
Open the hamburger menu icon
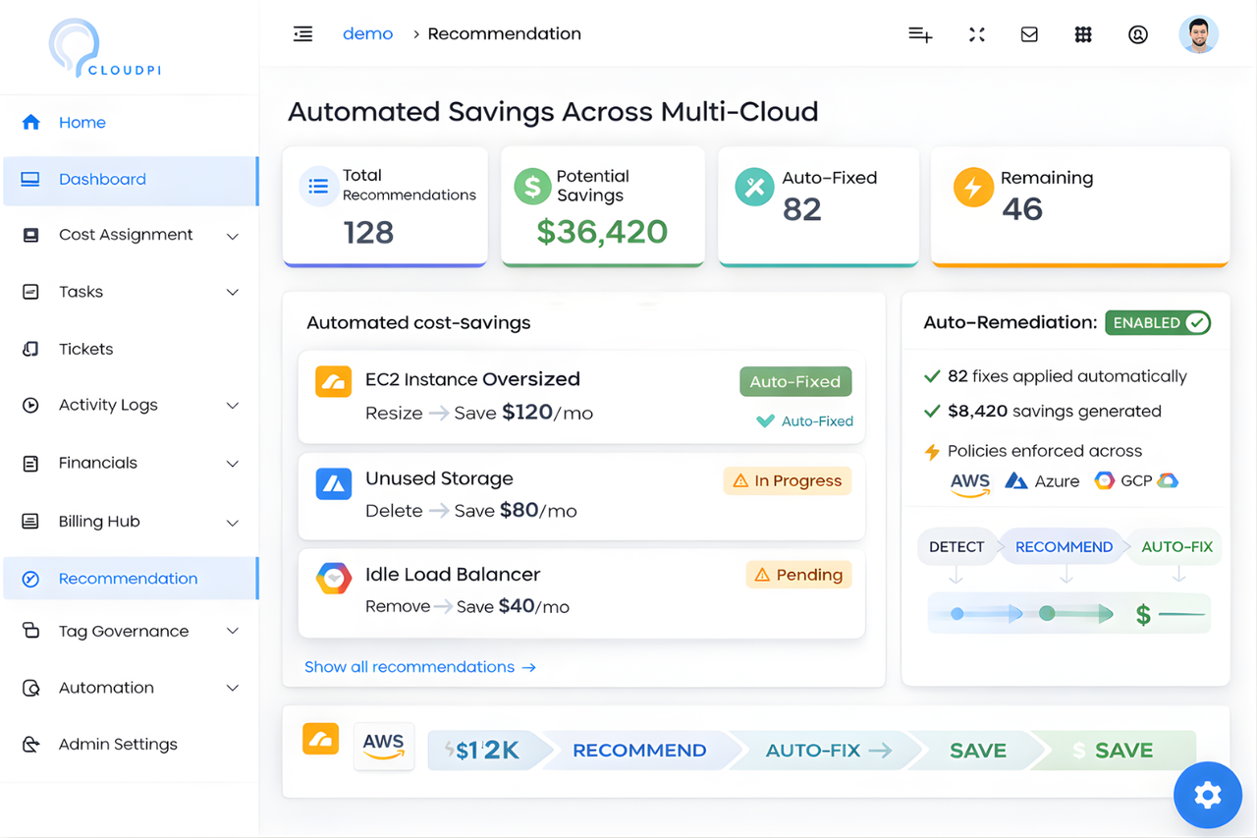tap(302, 32)
